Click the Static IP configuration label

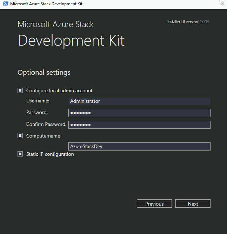[50, 154]
